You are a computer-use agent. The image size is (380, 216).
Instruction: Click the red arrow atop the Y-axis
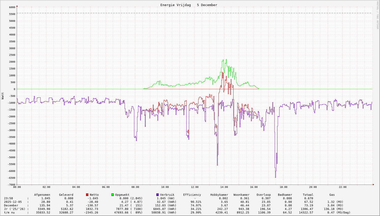pos(17,6)
